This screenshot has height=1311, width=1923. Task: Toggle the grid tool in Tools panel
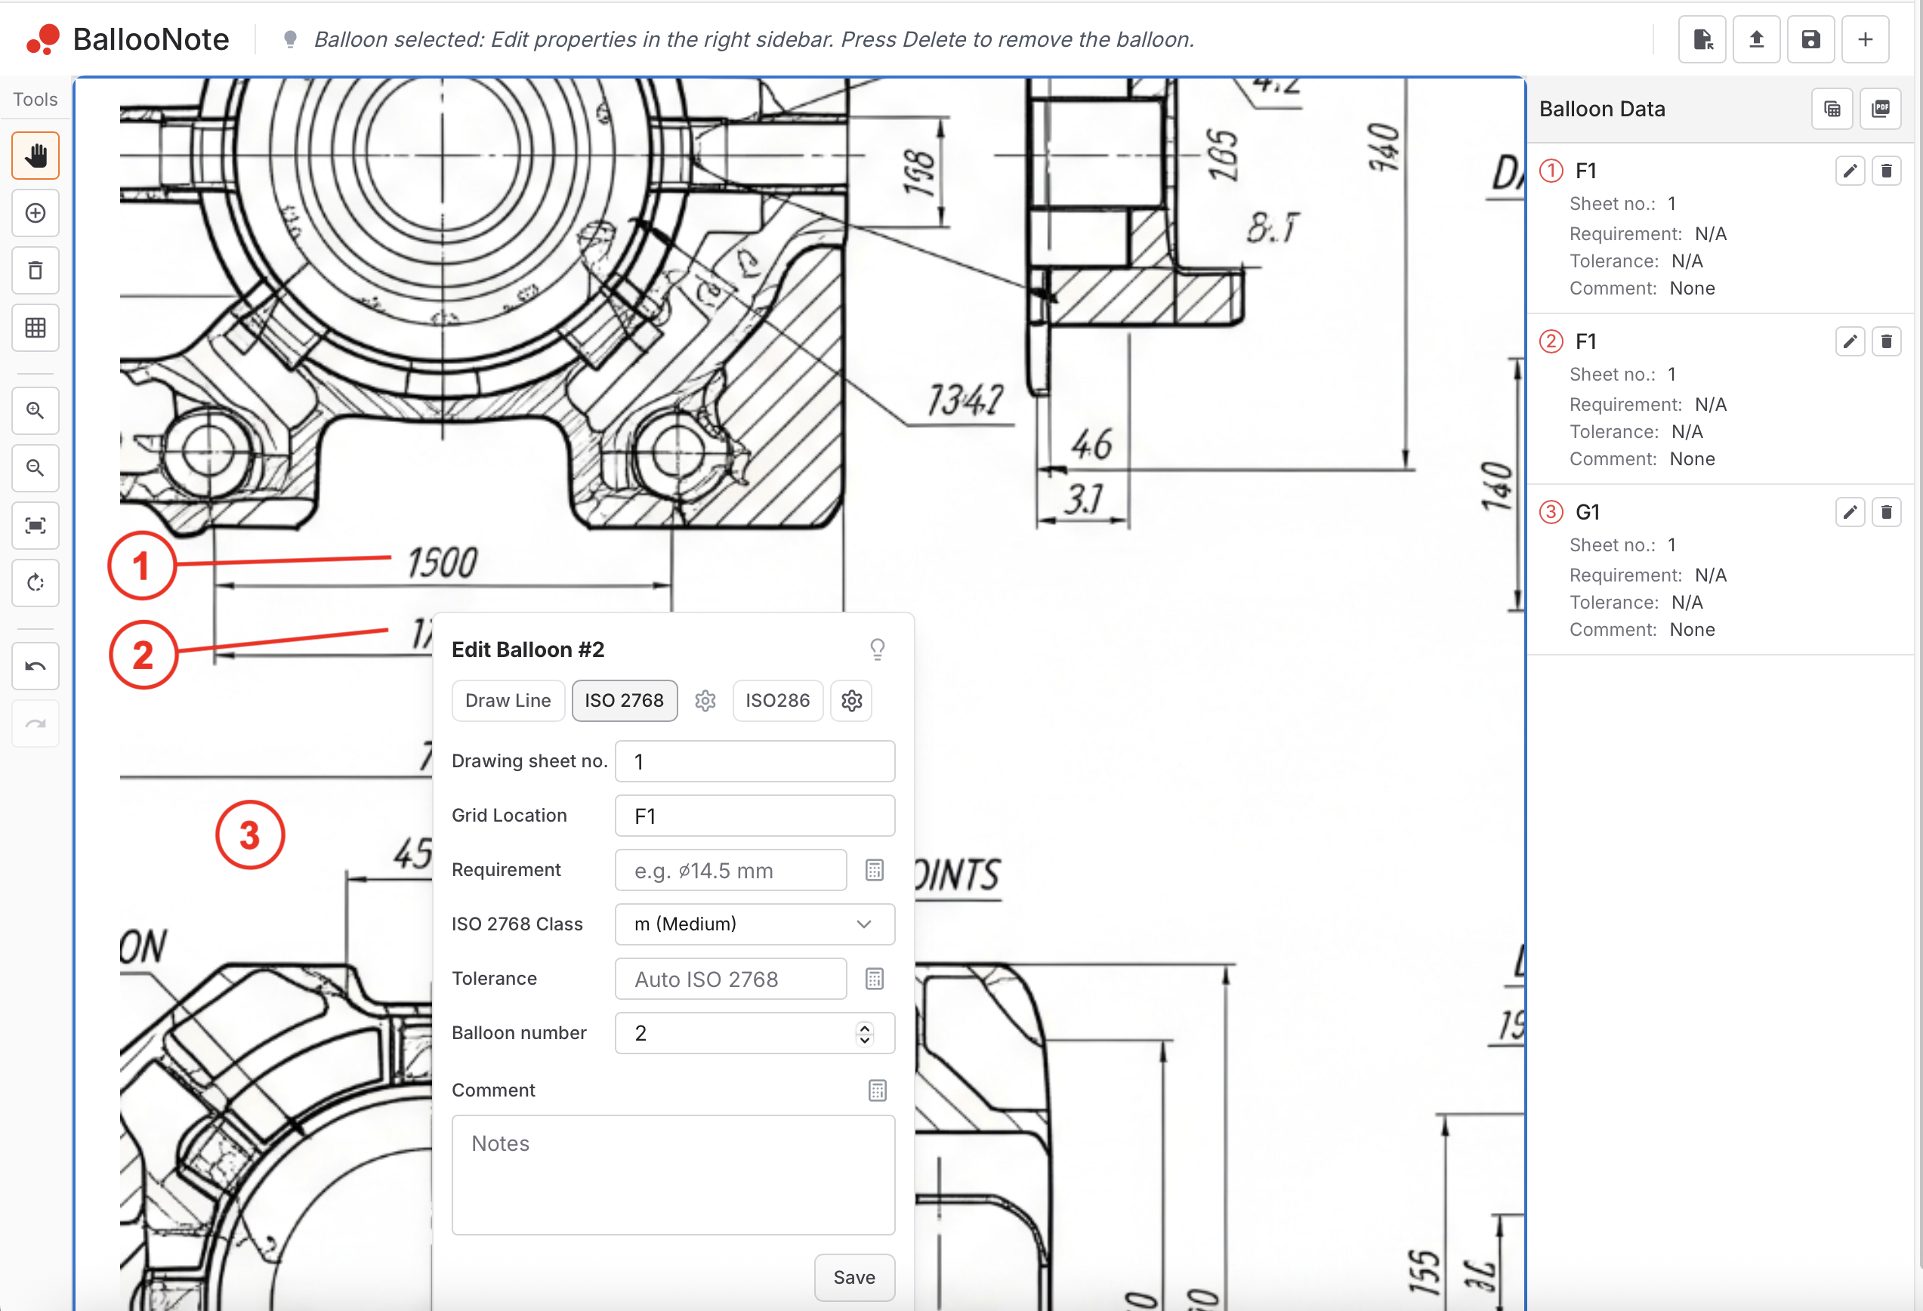35,328
